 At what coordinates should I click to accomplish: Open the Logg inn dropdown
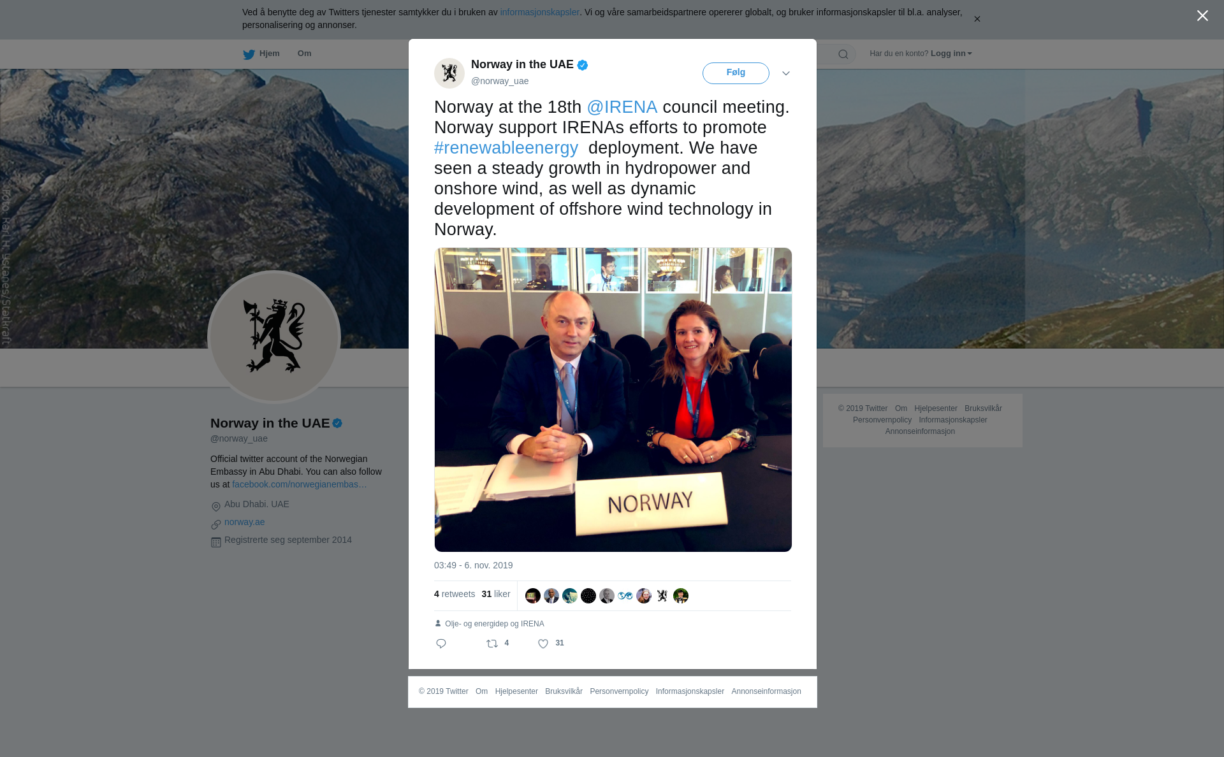coord(951,54)
